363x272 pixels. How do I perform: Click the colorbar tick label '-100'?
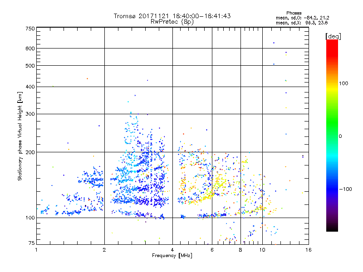[345, 189]
